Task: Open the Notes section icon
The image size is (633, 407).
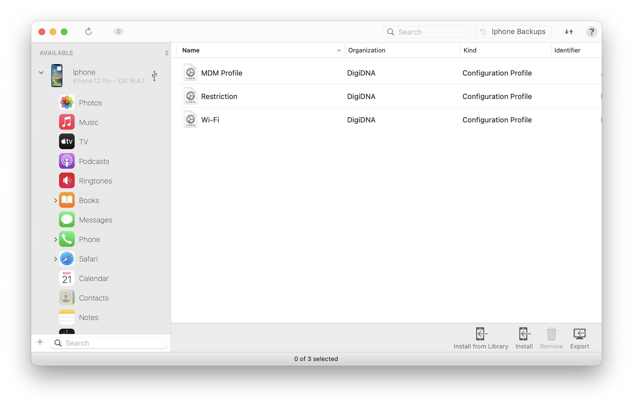Action: tap(67, 317)
